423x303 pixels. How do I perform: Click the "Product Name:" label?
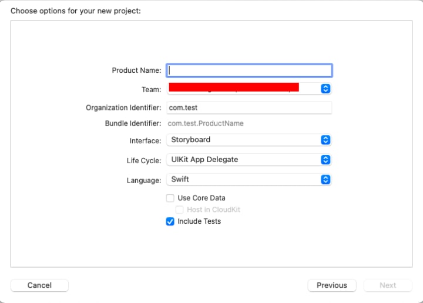click(136, 70)
